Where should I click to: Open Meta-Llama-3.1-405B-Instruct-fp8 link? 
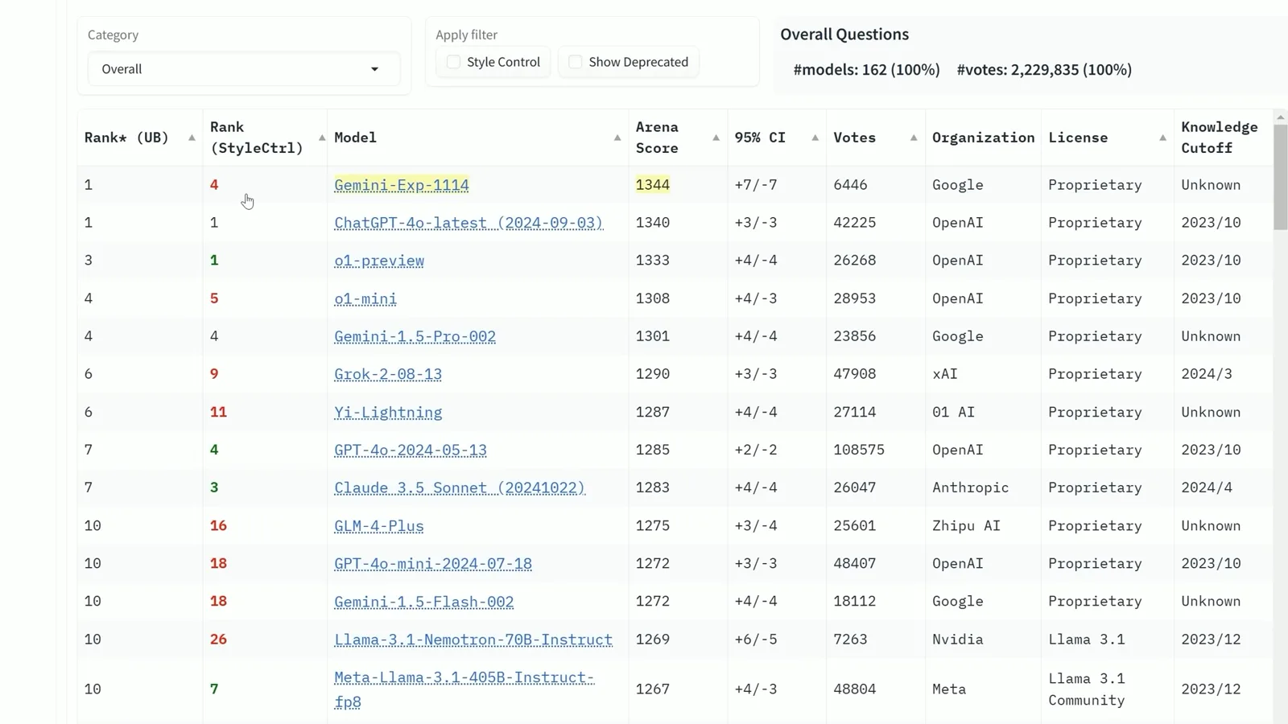click(x=464, y=689)
